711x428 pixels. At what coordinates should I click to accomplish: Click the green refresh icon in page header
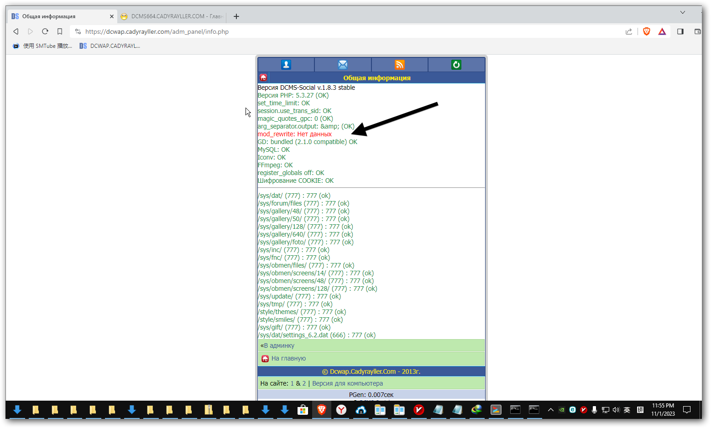point(456,65)
